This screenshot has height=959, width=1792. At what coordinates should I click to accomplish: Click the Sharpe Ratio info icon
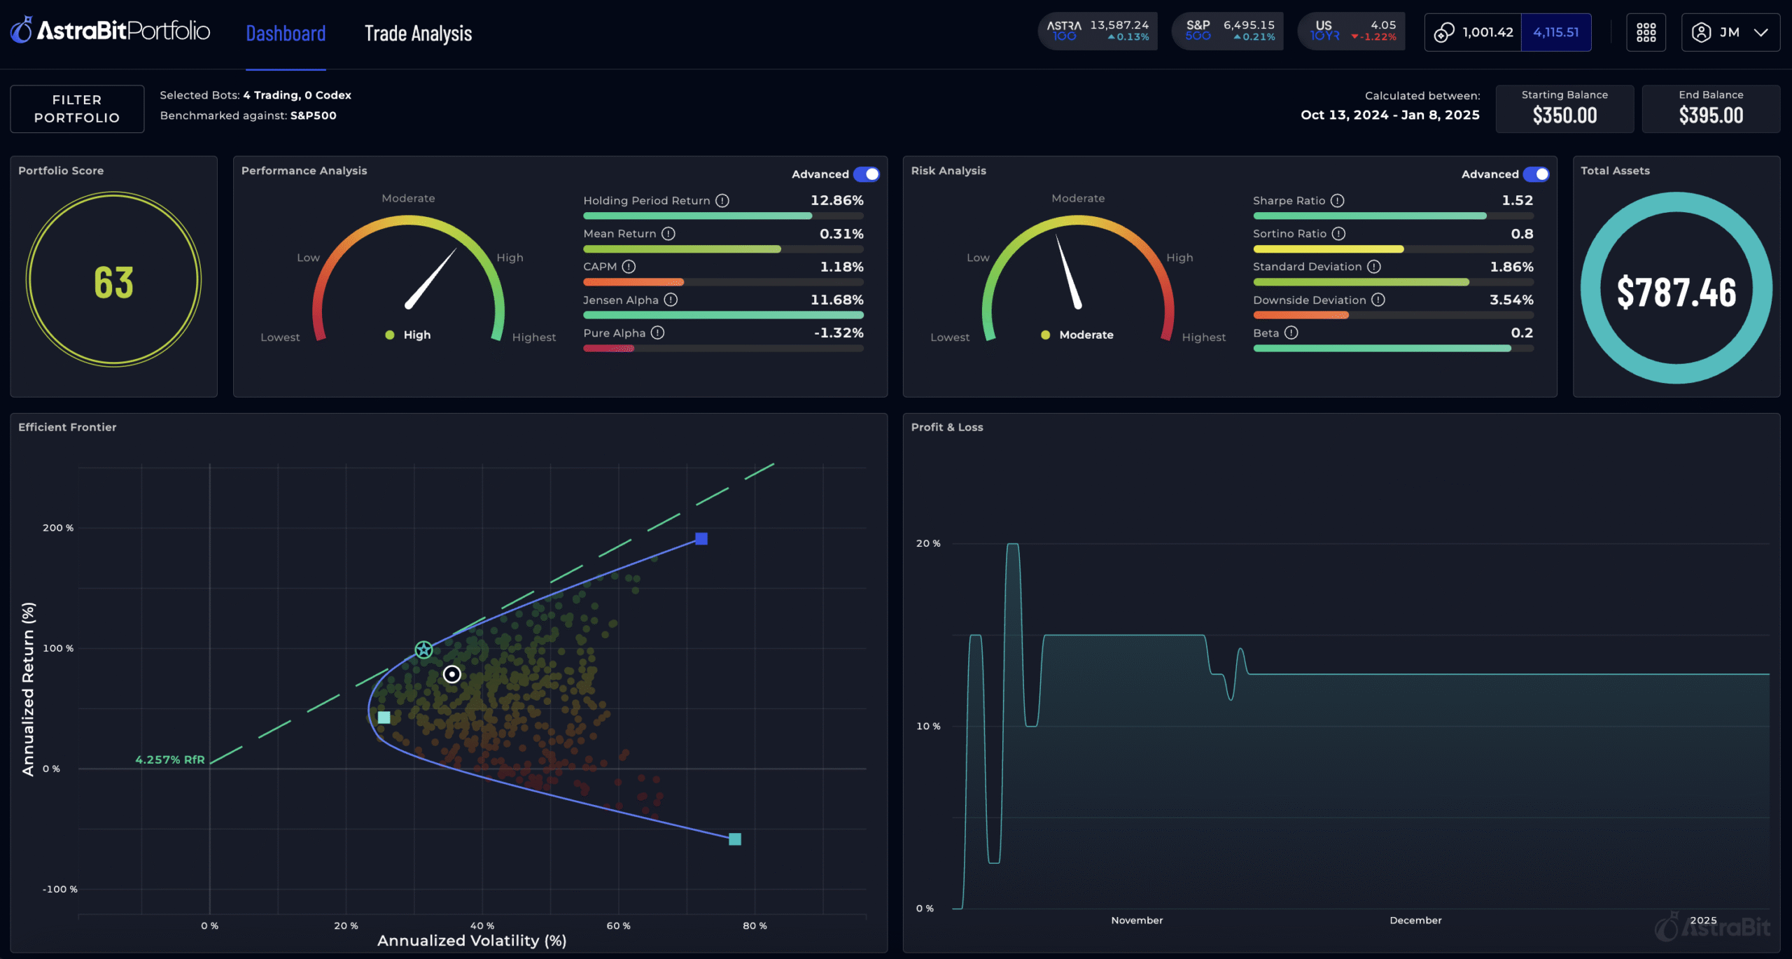pyautogui.click(x=1337, y=201)
